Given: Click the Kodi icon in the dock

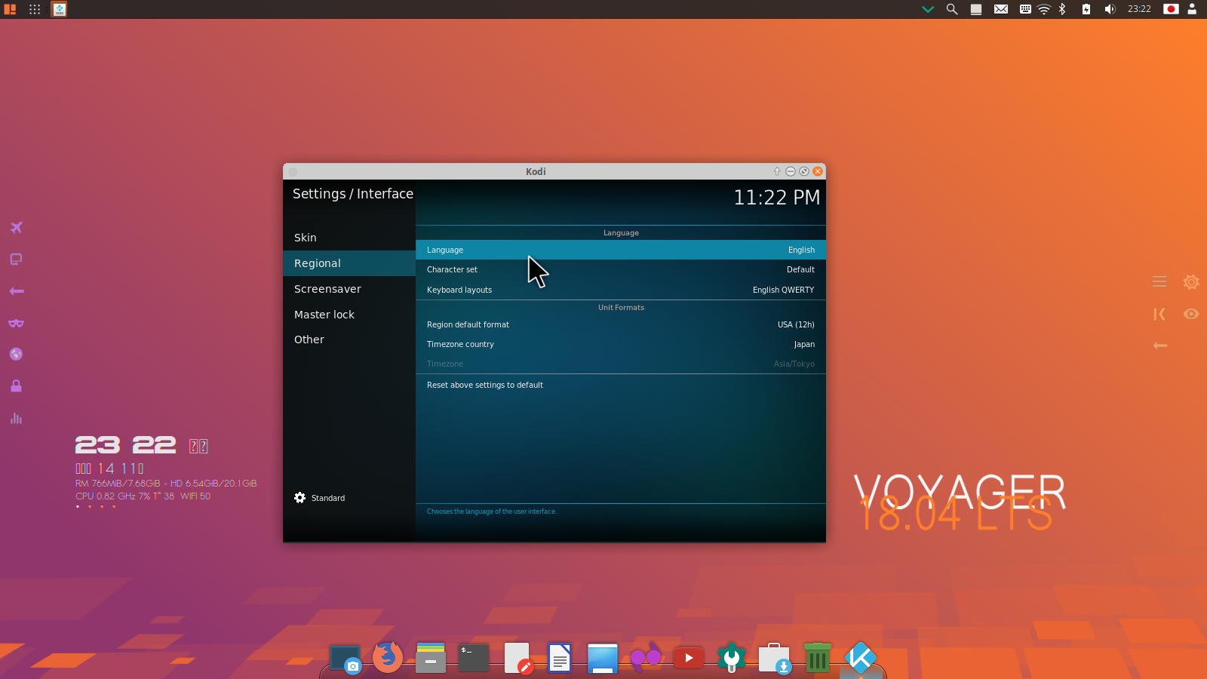Looking at the screenshot, I should 860,658.
